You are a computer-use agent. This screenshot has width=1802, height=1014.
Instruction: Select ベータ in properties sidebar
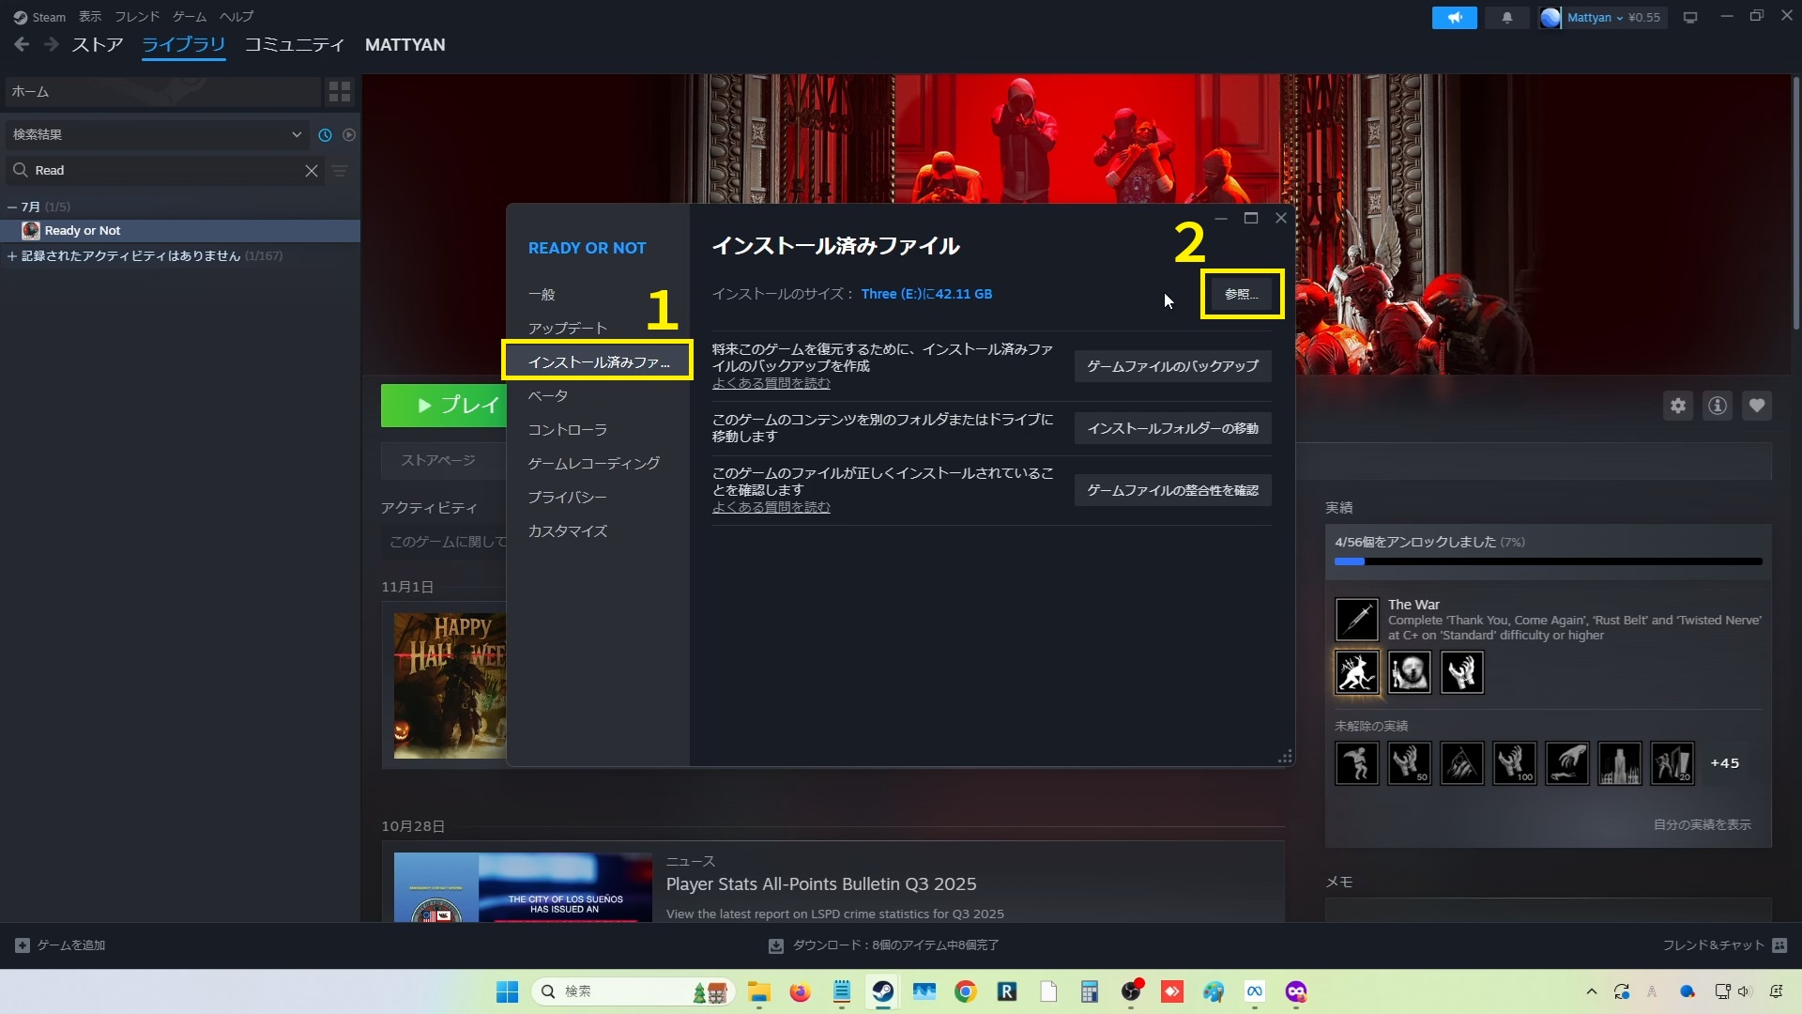coord(548,395)
